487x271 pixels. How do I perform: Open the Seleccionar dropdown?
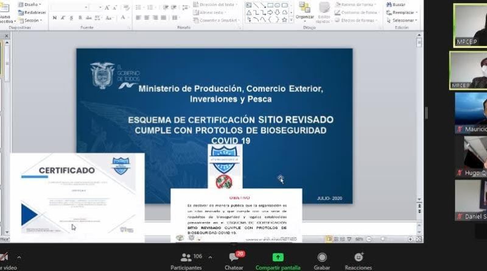pyautogui.click(x=402, y=20)
